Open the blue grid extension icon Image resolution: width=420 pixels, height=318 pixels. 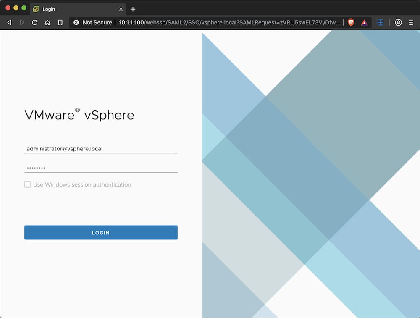381,23
